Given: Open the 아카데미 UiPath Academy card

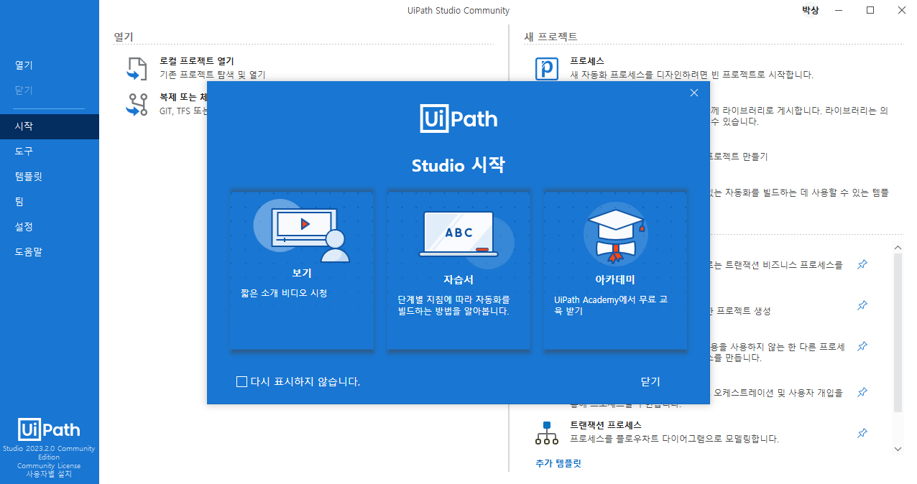Looking at the screenshot, I should tap(615, 271).
